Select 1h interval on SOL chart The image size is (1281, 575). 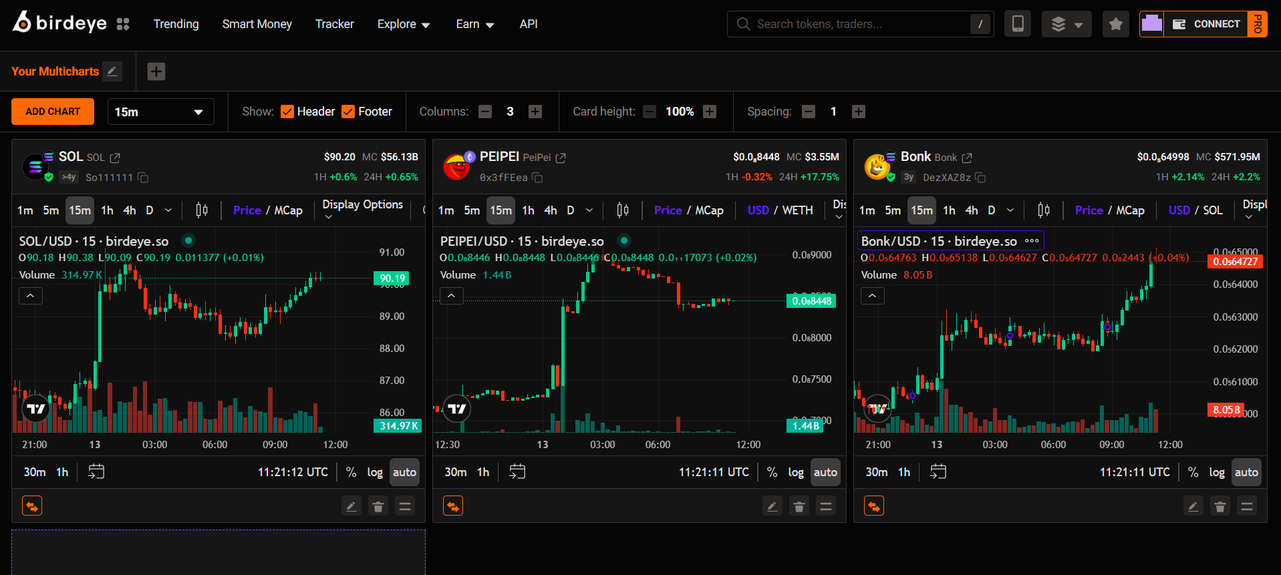[x=107, y=210]
